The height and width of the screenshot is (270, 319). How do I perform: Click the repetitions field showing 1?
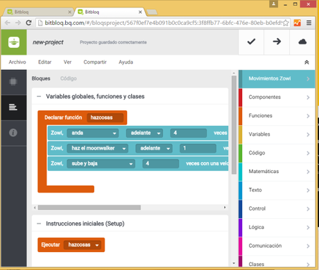pos(198,148)
